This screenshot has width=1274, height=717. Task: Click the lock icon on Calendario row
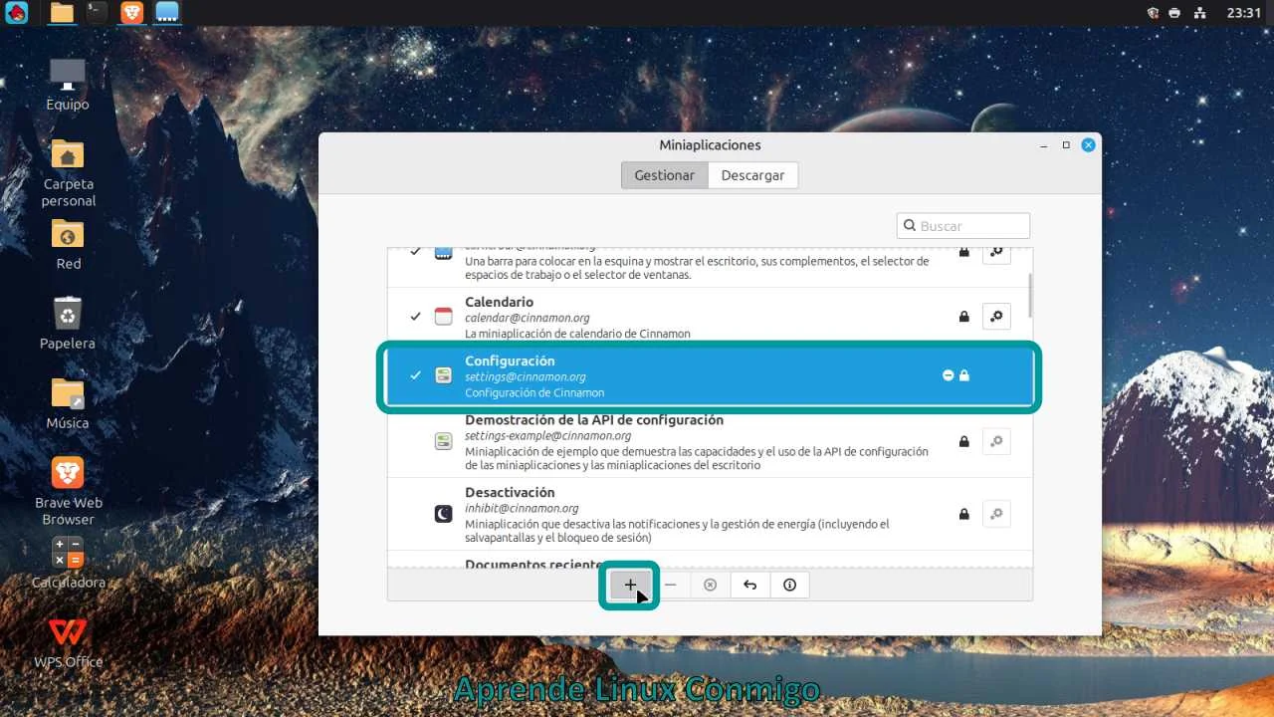pyautogui.click(x=963, y=317)
